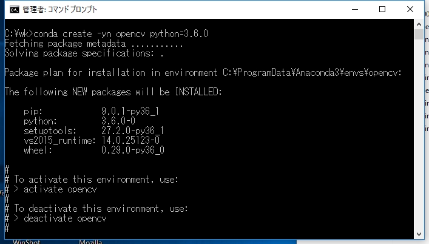The width and height of the screenshot is (429, 244).
Task: Click the scrollbar down arrow
Action: tap(419, 234)
